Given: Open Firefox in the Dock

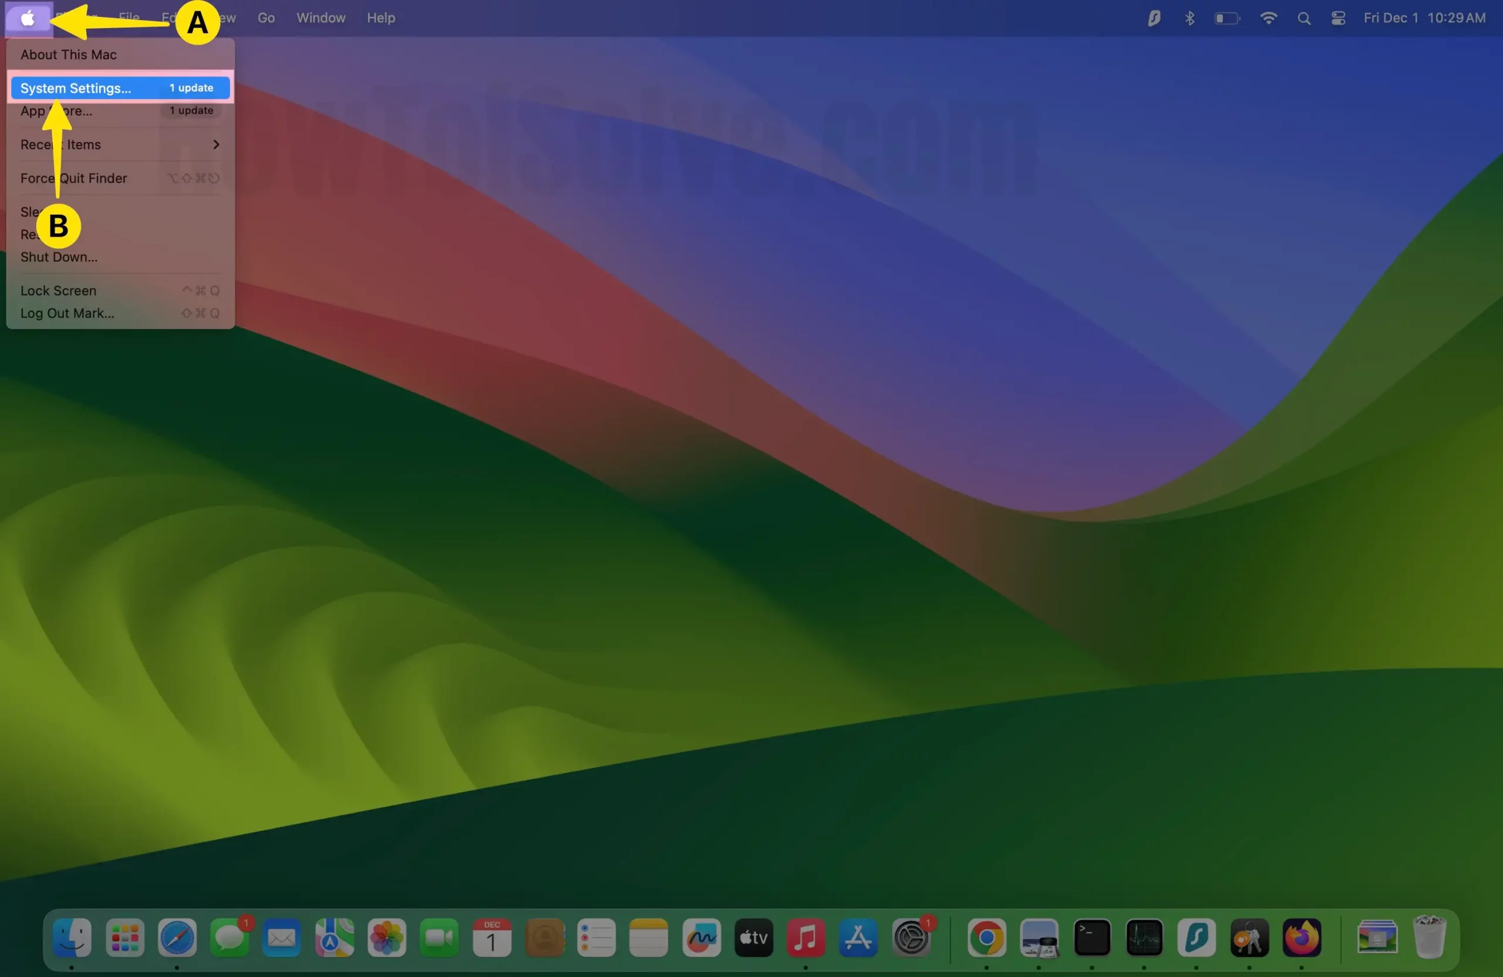Looking at the screenshot, I should (x=1302, y=938).
